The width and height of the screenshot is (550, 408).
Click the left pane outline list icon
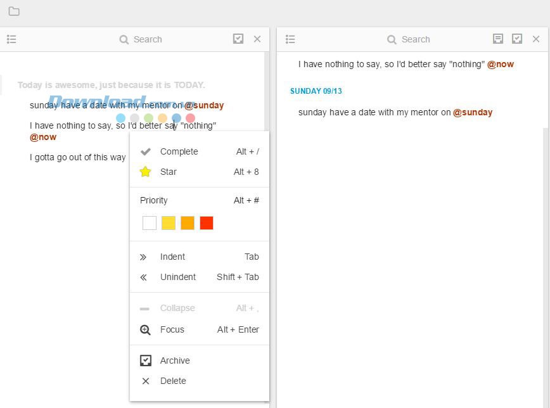pos(11,39)
